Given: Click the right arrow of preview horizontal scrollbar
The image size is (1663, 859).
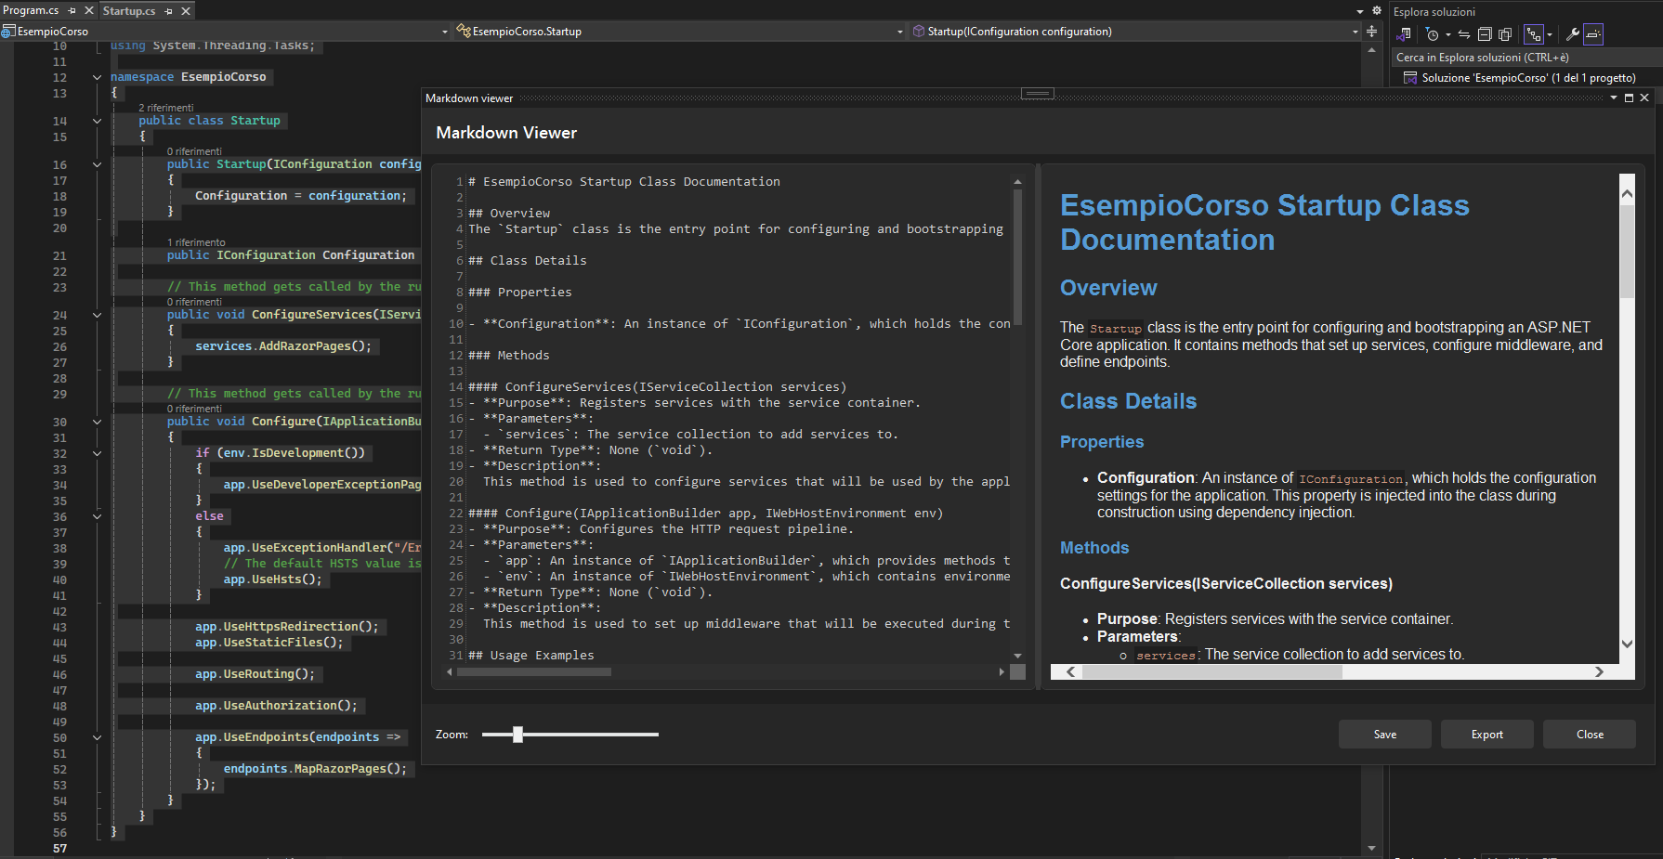Looking at the screenshot, I should (1599, 671).
